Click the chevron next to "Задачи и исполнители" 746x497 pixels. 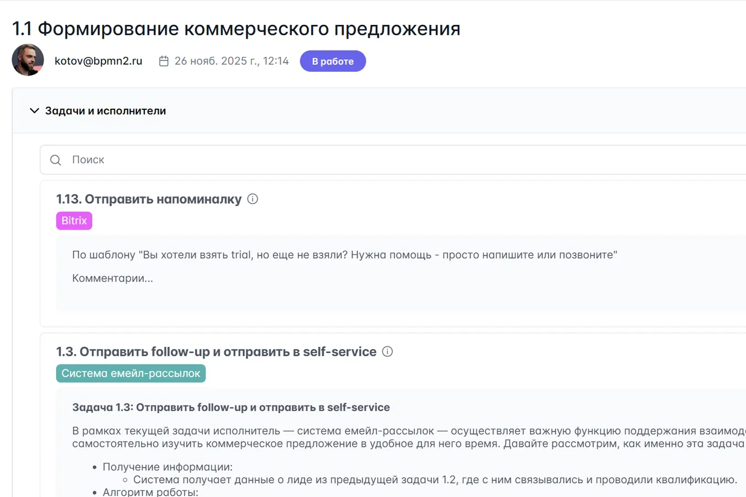pyautogui.click(x=34, y=110)
